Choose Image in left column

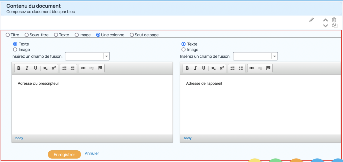[15, 50]
